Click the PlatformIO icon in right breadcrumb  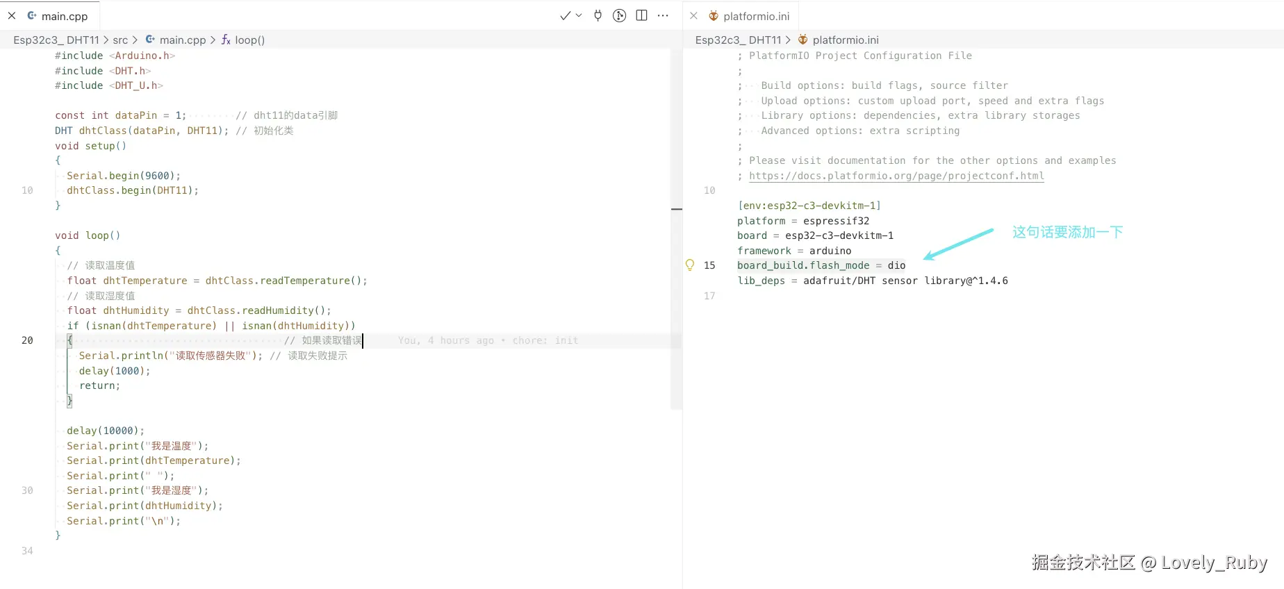pyautogui.click(x=802, y=40)
